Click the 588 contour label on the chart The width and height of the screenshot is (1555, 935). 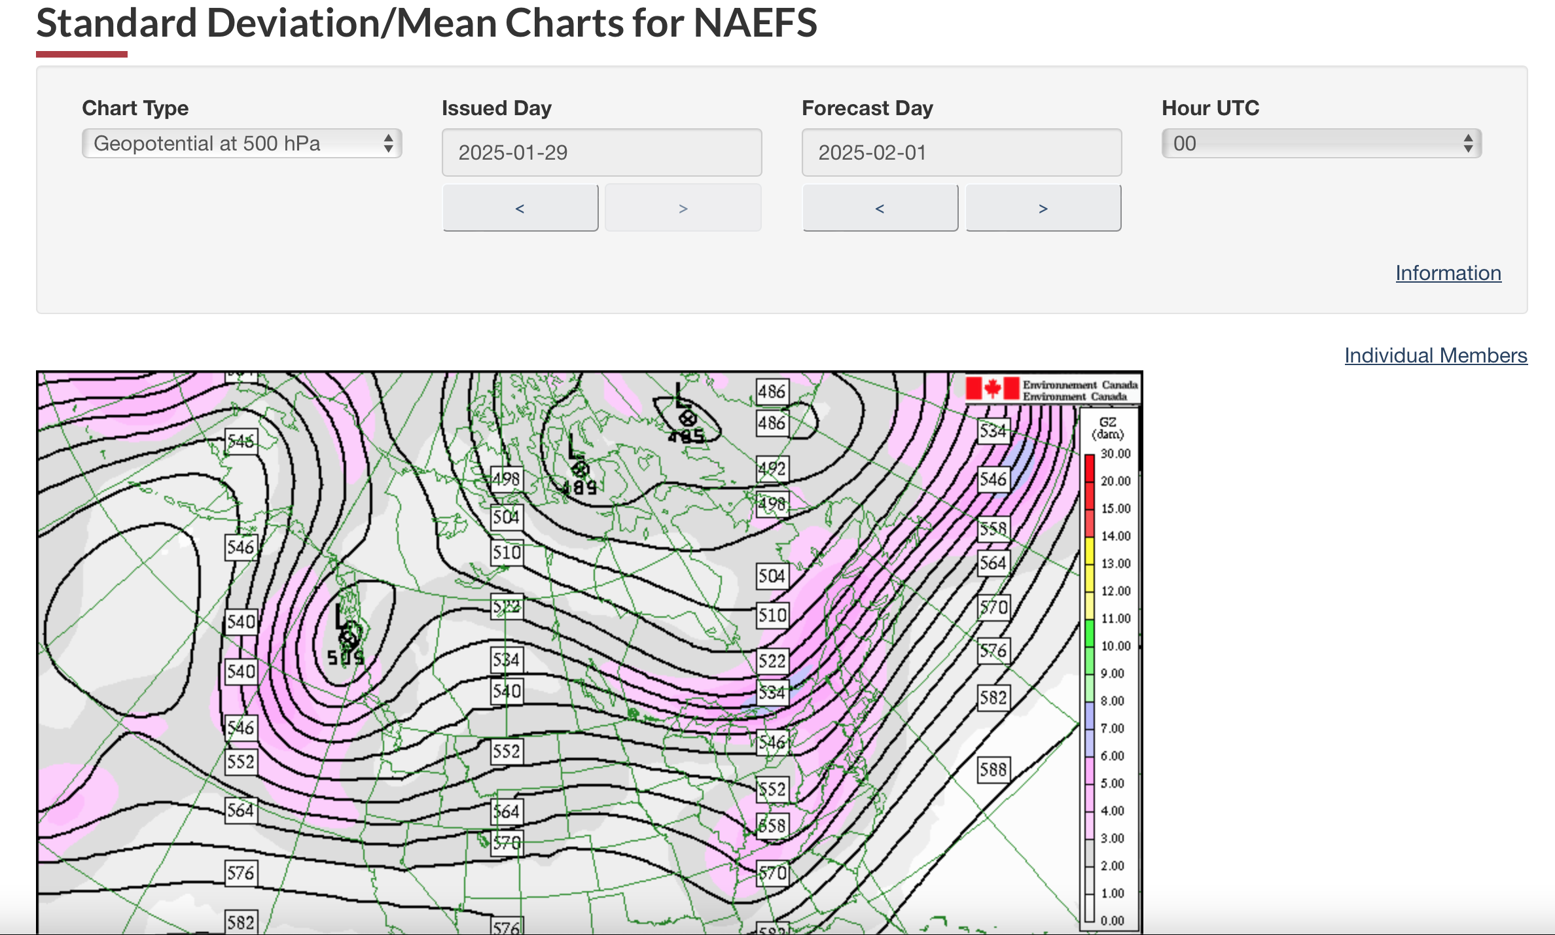point(993,769)
